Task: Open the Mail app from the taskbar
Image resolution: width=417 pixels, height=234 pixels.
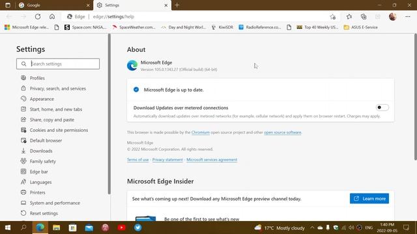Action: point(89,227)
